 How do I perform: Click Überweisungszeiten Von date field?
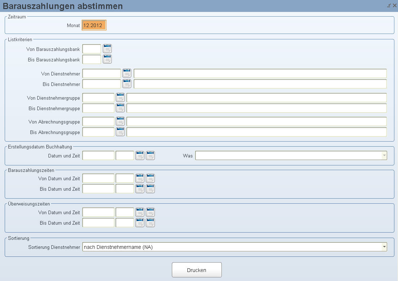pyautogui.click(x=98, y=212)
